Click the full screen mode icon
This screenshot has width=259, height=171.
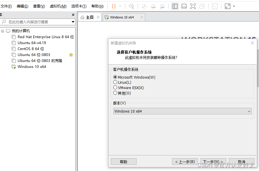193,6
